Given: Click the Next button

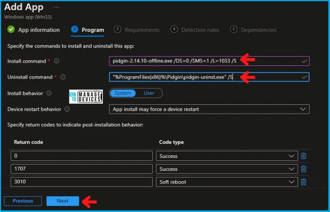Looking at the screenshot, I should (x=63, y=201).
